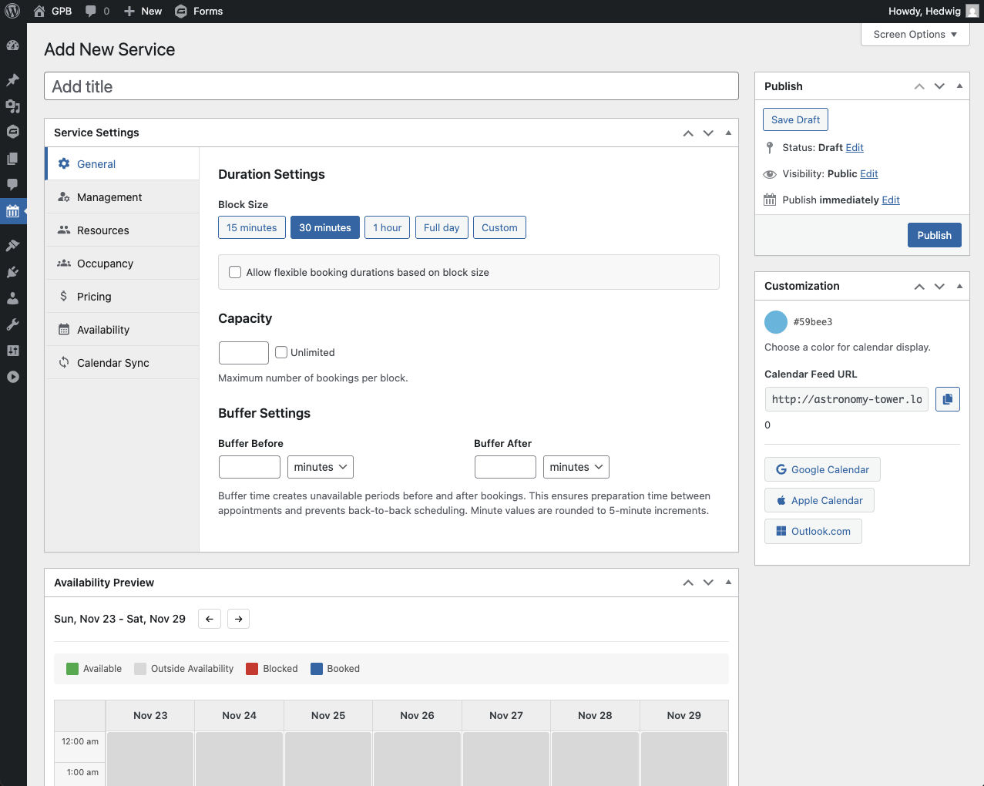This screenshot has width=984, height=786.
Task: Go to the next week arrow
Action: coord(239,619)
